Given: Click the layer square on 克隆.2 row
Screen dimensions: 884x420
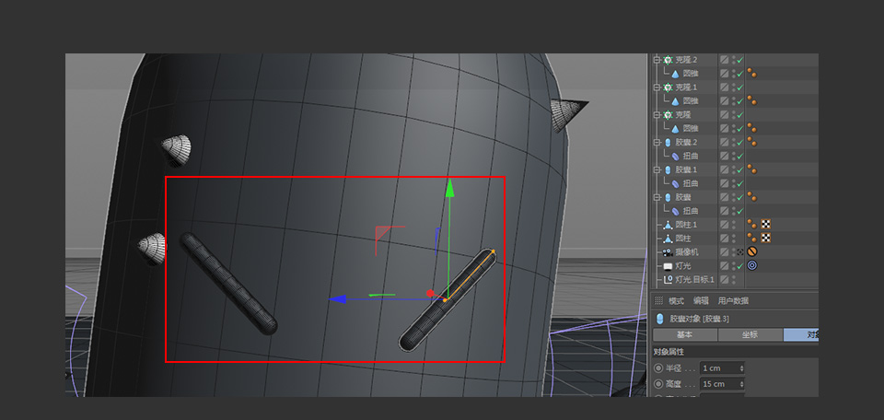Looking at the screenshot, I should pos(725,59).
